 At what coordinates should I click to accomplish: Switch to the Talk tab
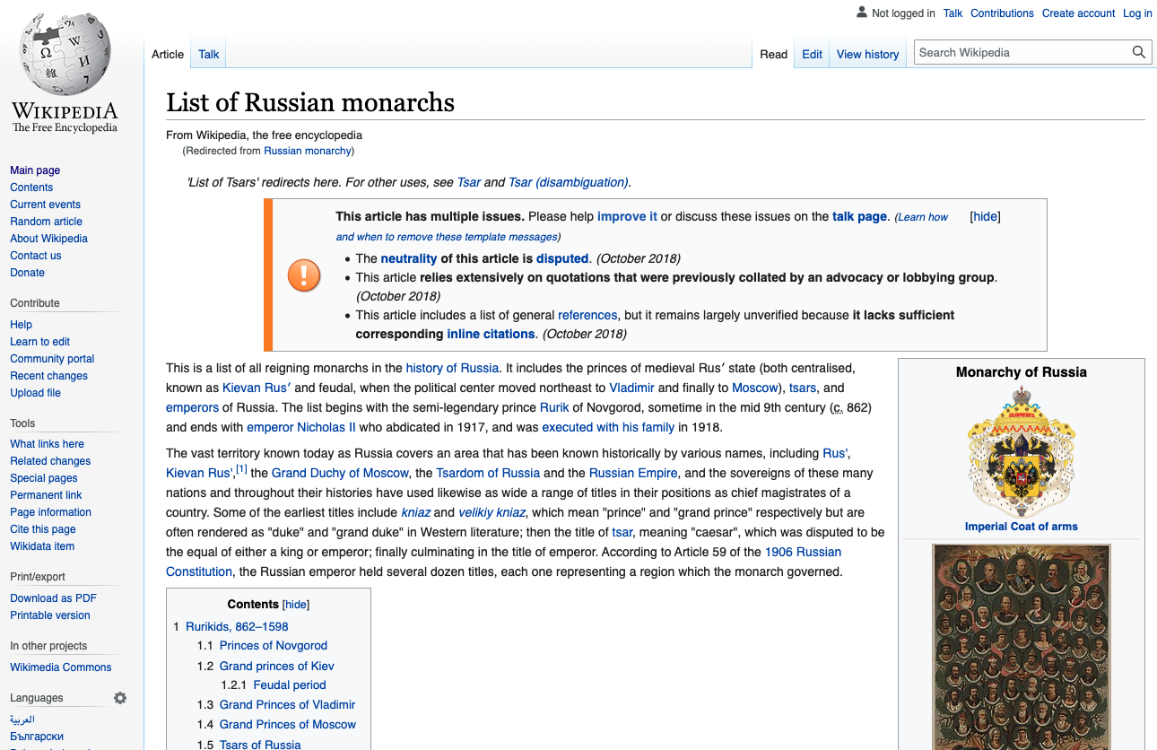209,55
